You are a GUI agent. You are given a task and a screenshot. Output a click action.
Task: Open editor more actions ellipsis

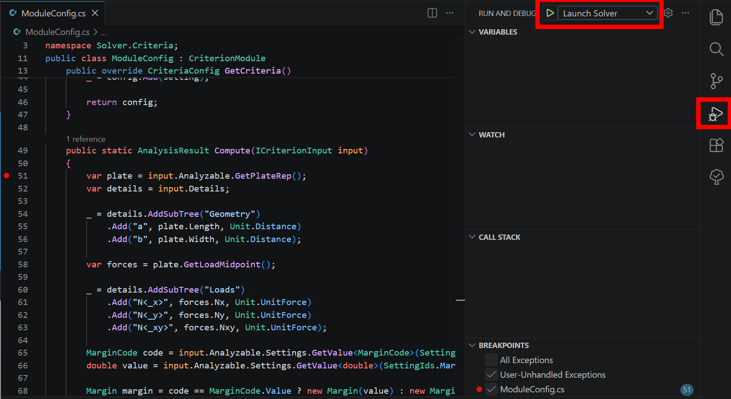(x=449, y=13)
